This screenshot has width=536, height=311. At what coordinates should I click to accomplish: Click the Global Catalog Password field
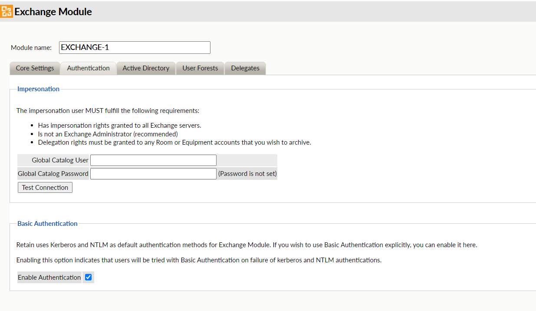(153, 174)
